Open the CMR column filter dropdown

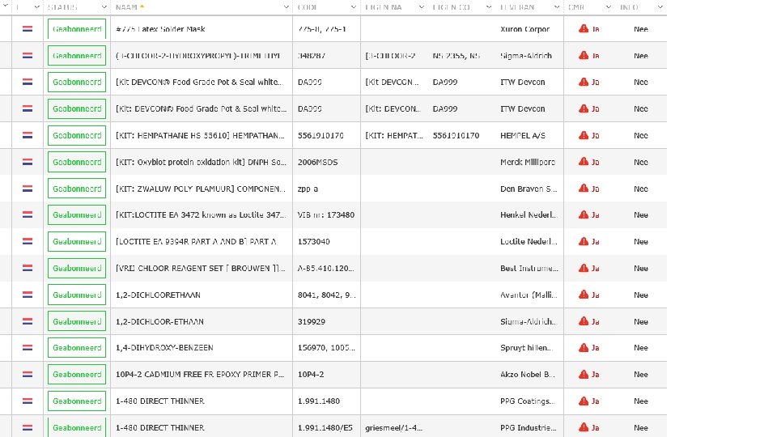[x=609, y=7]
